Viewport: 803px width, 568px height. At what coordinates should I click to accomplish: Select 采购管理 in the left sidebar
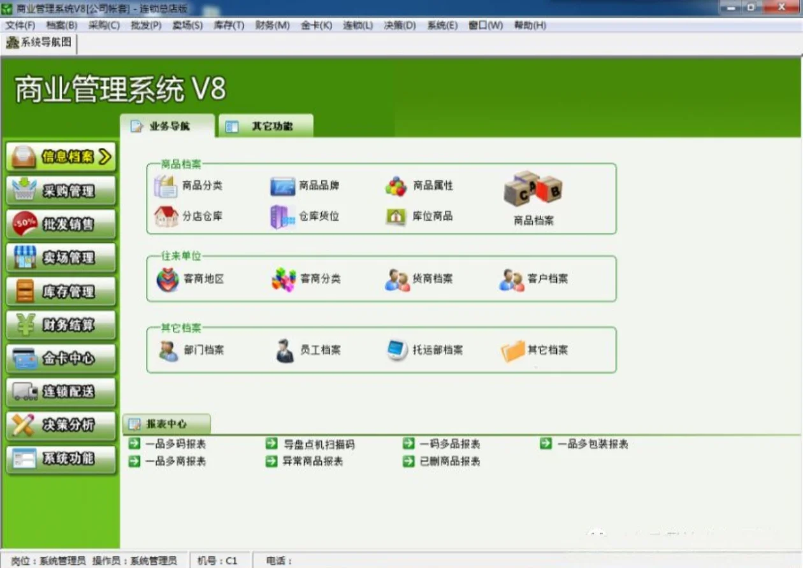coord(61,190)
